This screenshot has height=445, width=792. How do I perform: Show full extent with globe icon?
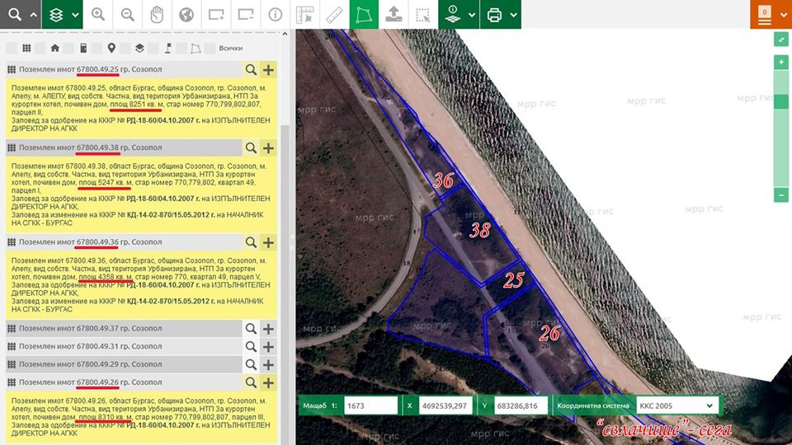[186, 15]
